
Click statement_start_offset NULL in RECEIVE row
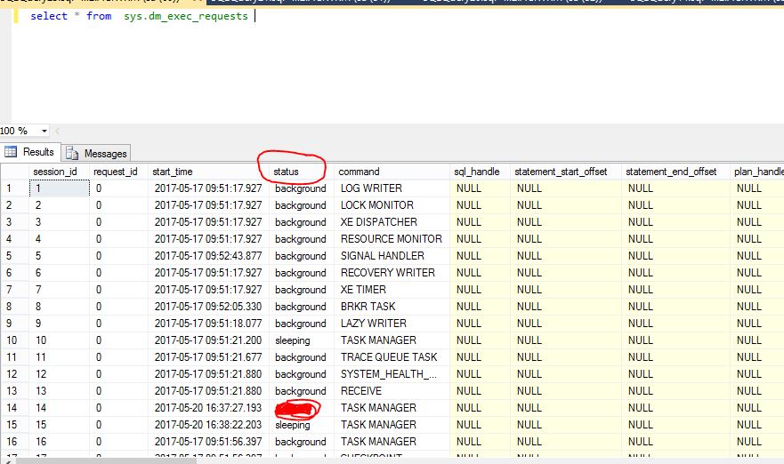(x=565, y=391)
